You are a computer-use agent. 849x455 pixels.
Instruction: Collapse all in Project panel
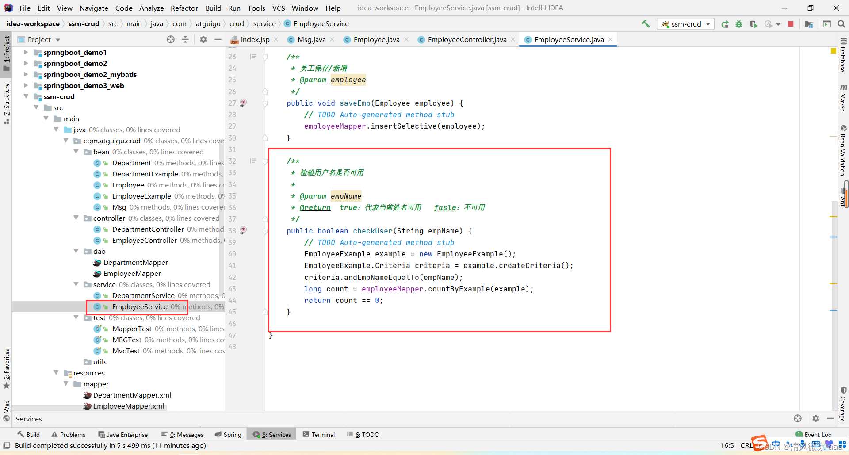click(185, 39)
